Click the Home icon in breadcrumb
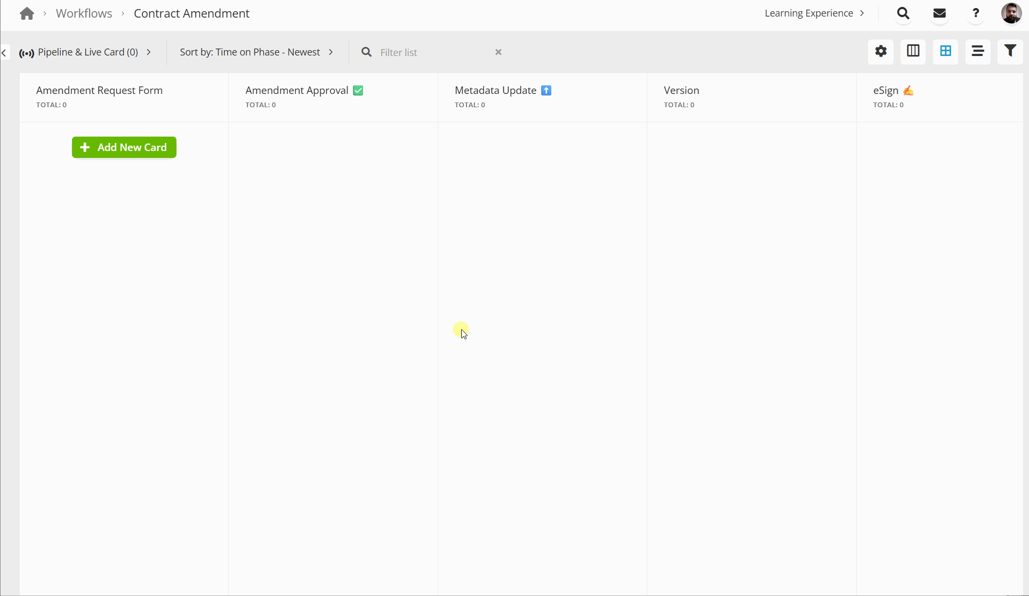This screenshot has height=596, width=1029. [27, 13]
